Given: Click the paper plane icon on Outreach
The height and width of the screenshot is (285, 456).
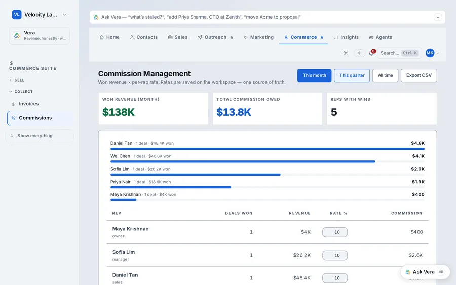Looking at the screenshot, I should [x=200, y=37].
